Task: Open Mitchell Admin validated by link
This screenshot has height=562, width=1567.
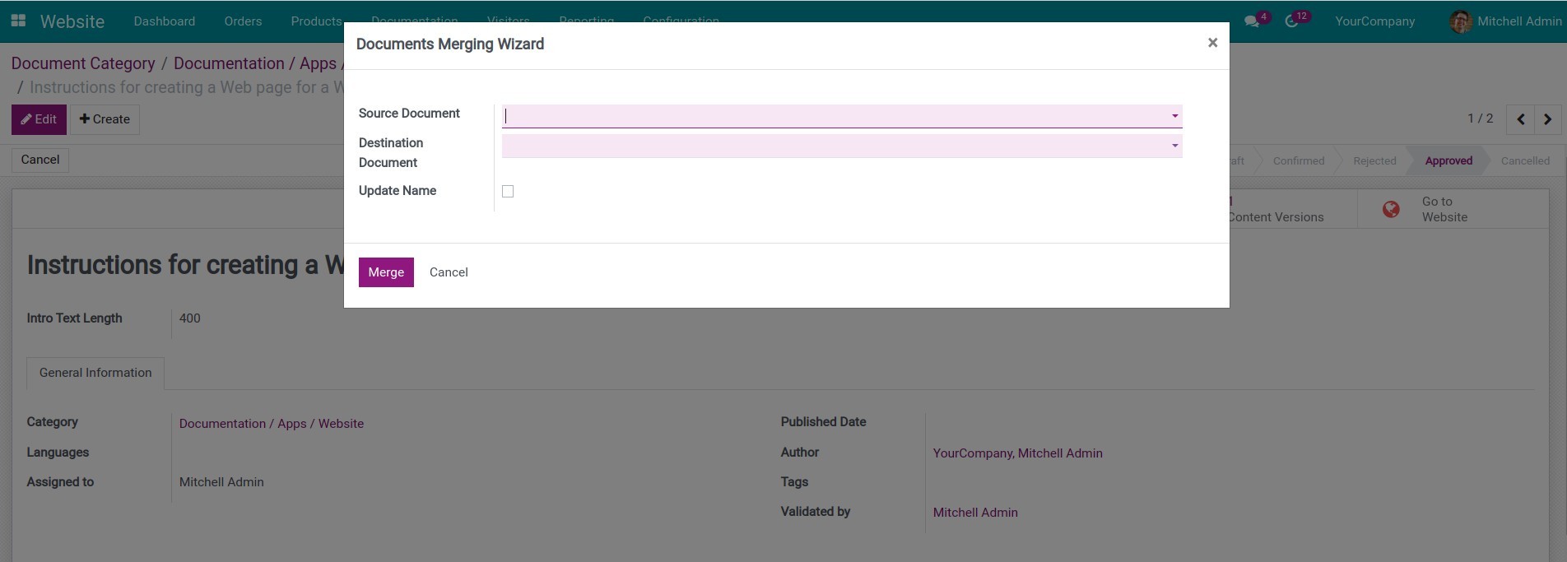Action: click(x=975, y=513)
